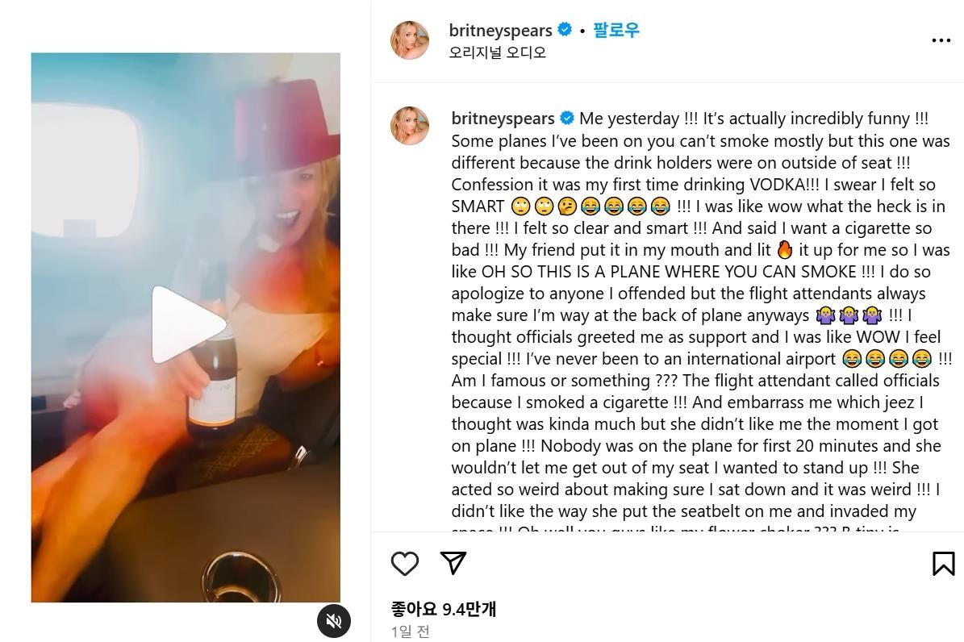
Task: Open the 오리지널 오디오 audio link
Action: pos(497,52)
